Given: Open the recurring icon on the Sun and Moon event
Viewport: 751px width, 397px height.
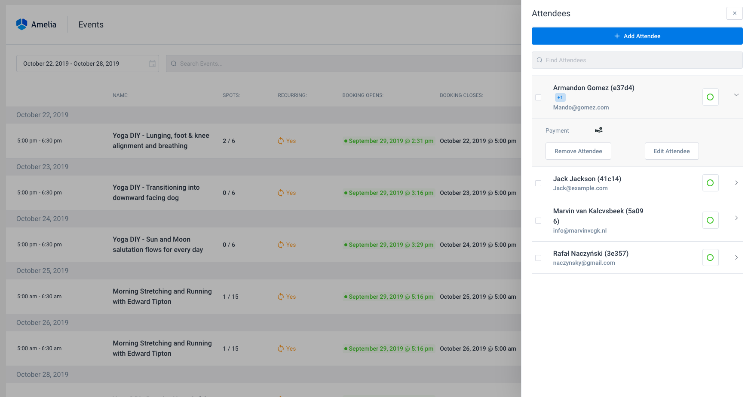Looking at the screenshot, I should pyautogui.click(x=280, y=245).
